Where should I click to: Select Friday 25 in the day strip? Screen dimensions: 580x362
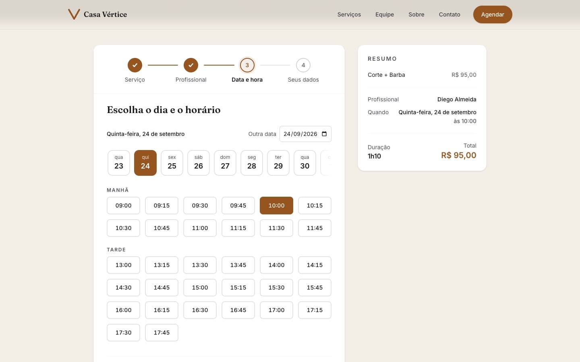[172, 163]
